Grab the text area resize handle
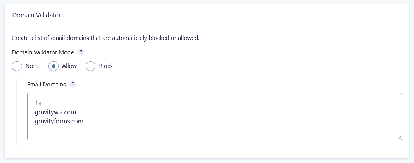414x163 pixels. pos(399,137)
